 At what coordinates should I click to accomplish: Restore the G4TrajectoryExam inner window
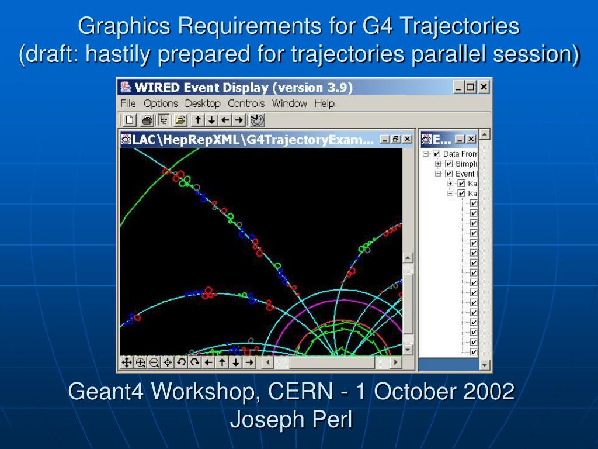(397, 139)
